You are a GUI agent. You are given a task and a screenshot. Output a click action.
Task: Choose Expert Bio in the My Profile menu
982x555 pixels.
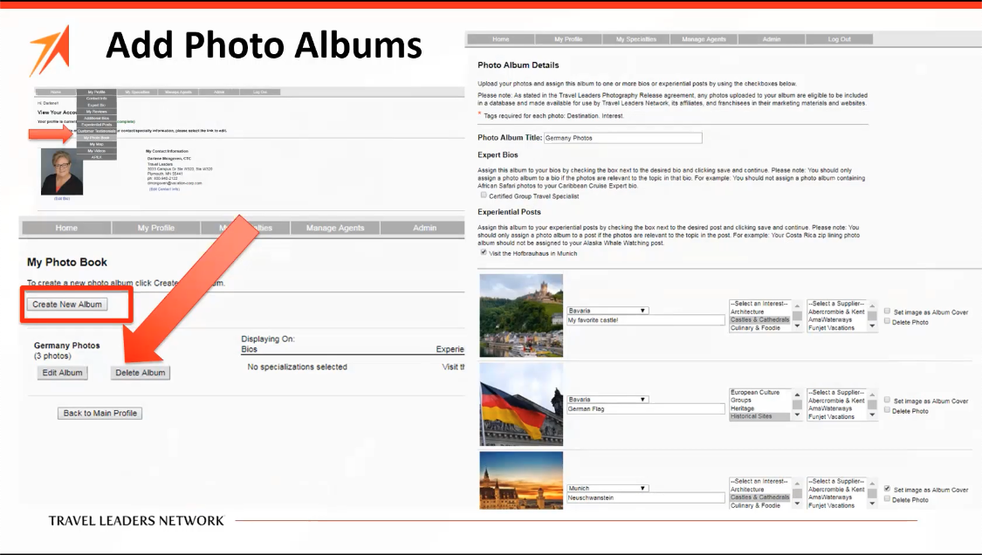[x=96, y=106]
